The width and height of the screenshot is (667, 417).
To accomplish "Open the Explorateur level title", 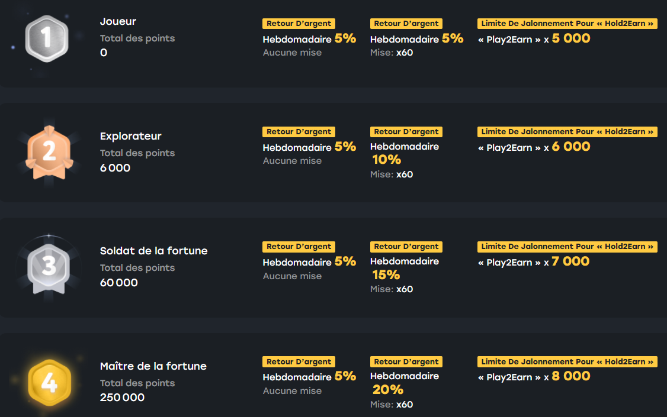I will click(x=130, y=136).
